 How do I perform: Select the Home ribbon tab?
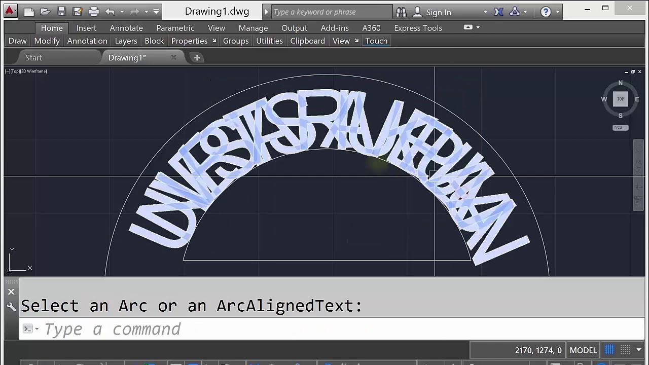tap(52, 28)
